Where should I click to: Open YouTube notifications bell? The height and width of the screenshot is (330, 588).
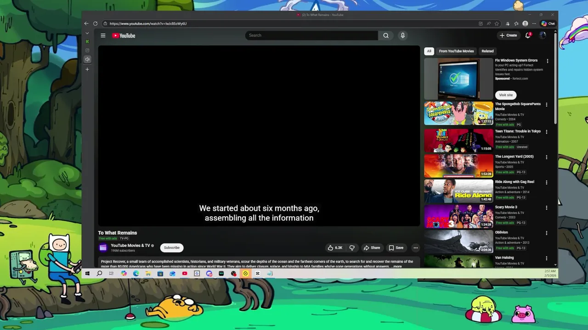coord(528,35)
